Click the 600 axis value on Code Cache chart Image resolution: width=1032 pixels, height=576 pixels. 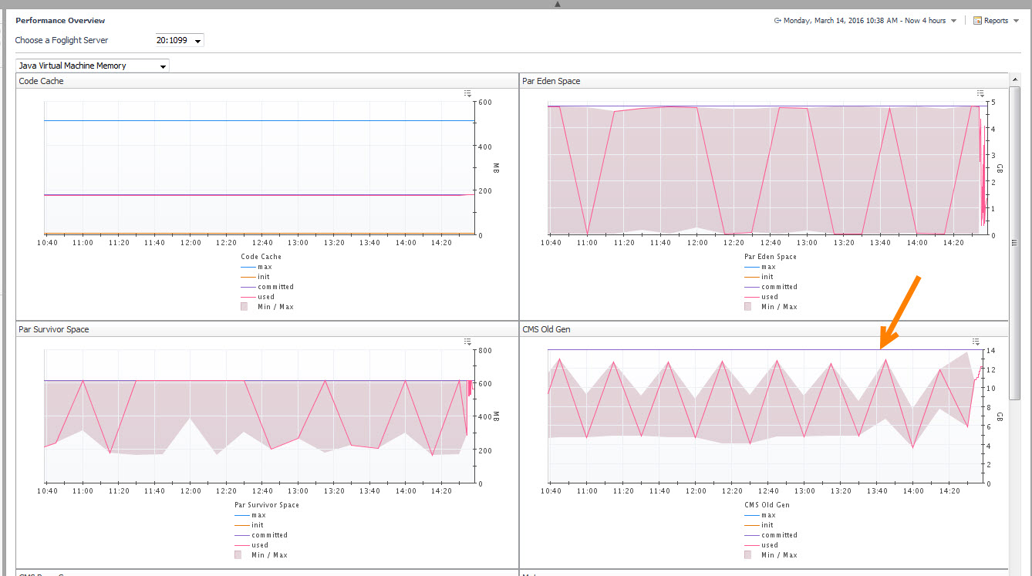(x=485, y=103)
